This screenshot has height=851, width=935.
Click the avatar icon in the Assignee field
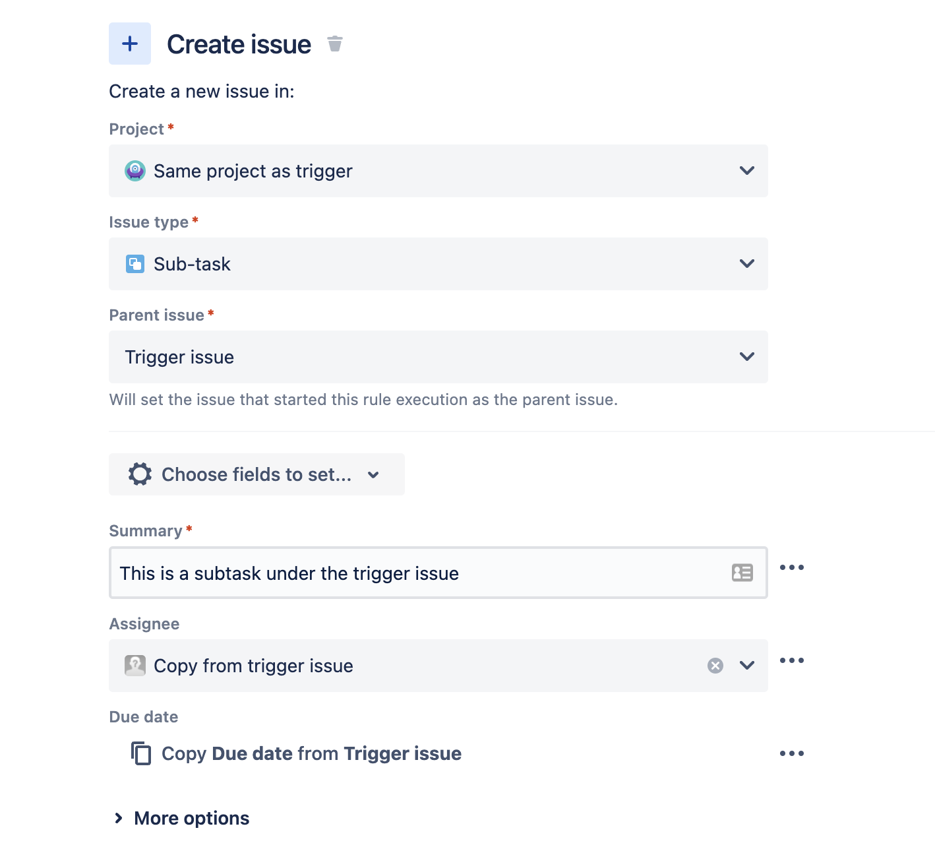[135, 666]
